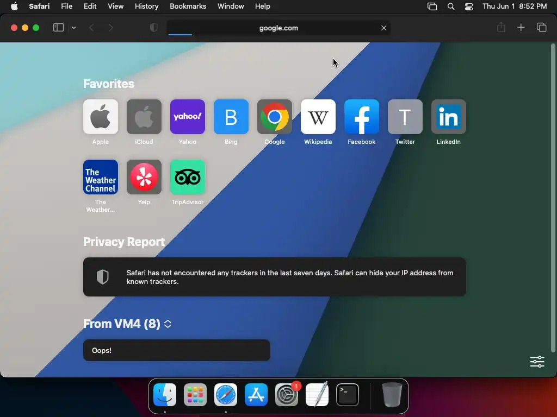The image size is (557, 417).
Task: Open the Facebook favorite tile
Action: pos(362,117)
